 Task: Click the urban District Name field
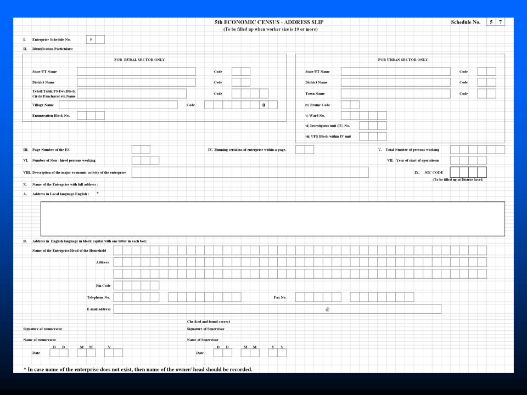click(x=396, y=82)
